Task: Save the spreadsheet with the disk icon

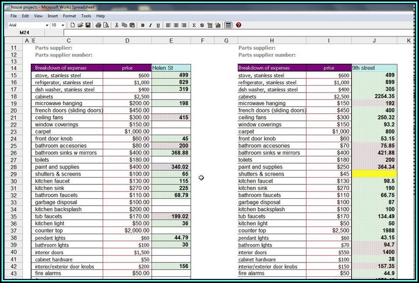Action: pos(88,25)
